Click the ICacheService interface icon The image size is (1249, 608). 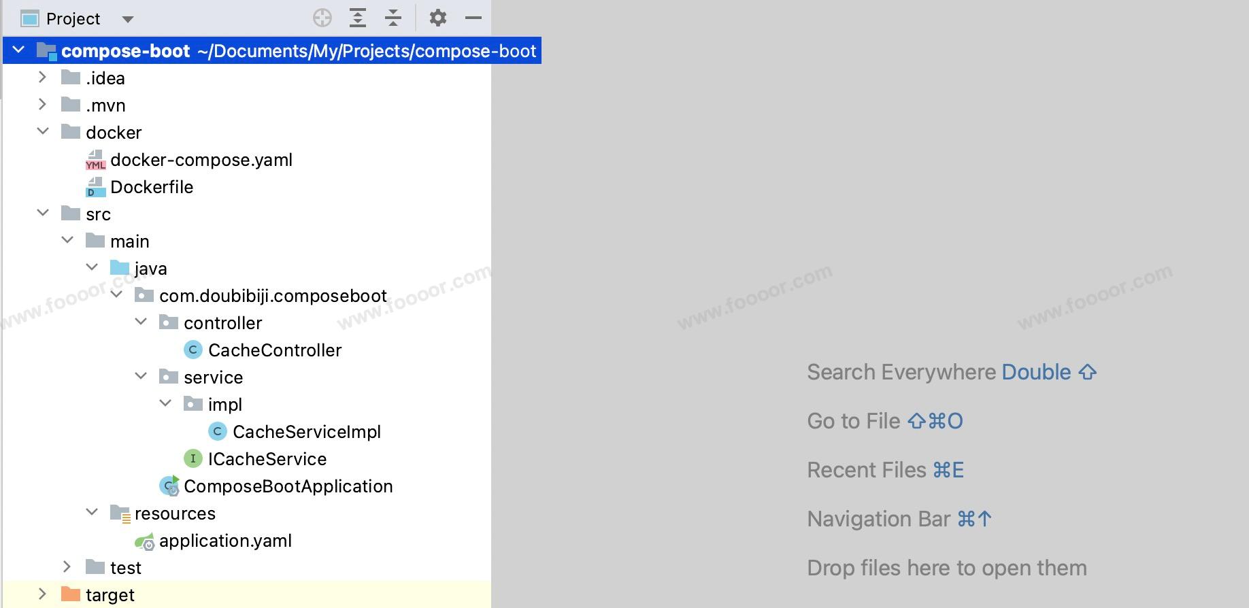point(193,459)
